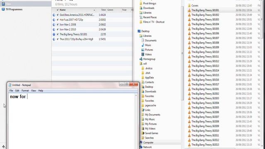Open Notepad File menu
Viewport: 265px width, 149px height.
pos(11,91)
